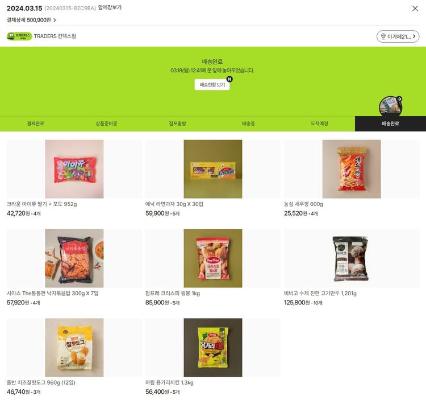View 에낙 라면과자 product thumbnail
The image size is (426, 404).
[x=213, y=169]
